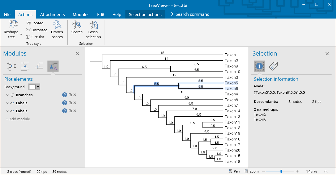The width and height of the screenshot is (336, 175).
Task: Switch tree style to Unrooted
Action: tap(37, 30)
